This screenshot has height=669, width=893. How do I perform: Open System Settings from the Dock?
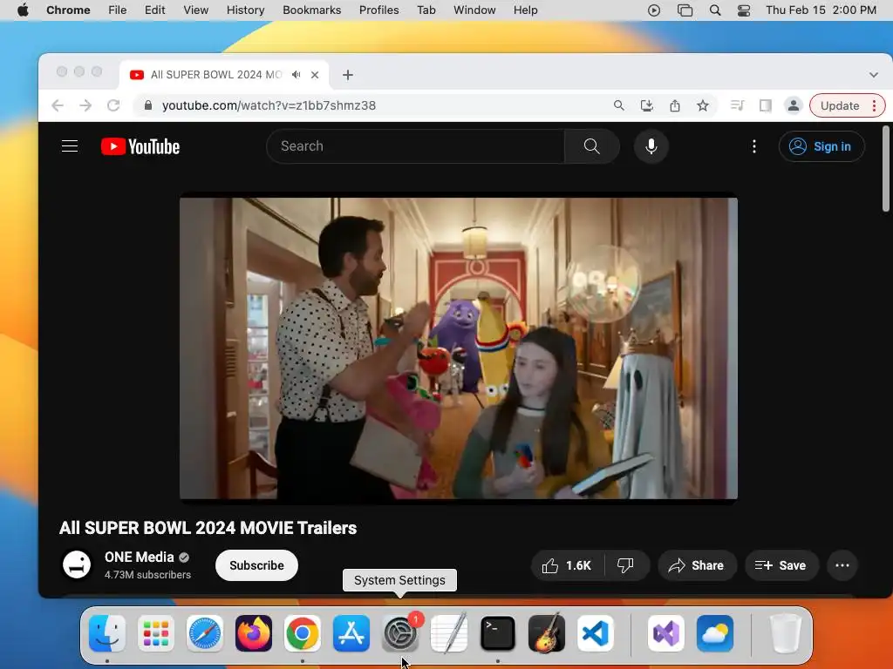pyautogui.click(x=399, y=633)
